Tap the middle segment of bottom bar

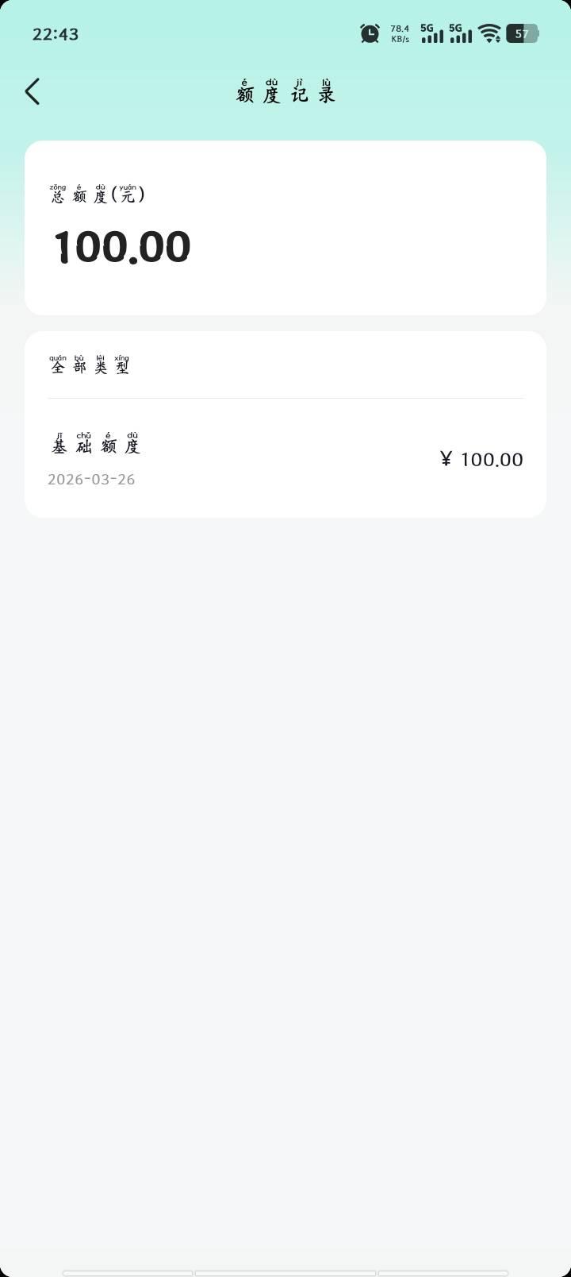click(285, 1273)
